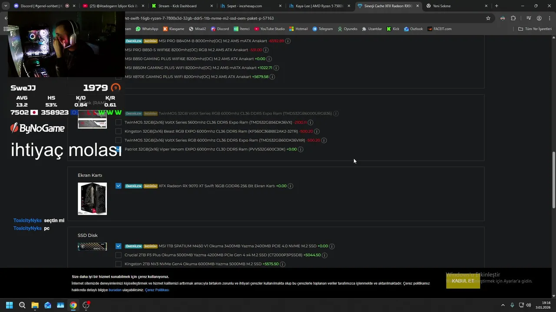Show info for Kingston 2TB NV3 SSD
The height and width of the screenshot is (312, 556).
[282, 264]
